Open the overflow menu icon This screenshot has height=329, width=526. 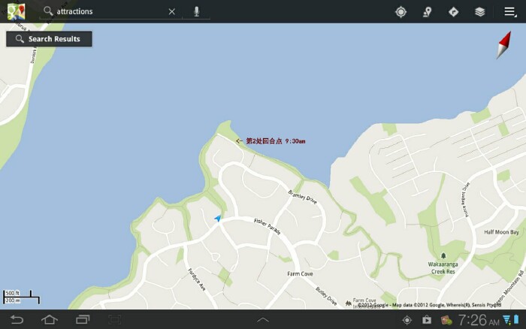pyautogui.click(x=510, y=12)
